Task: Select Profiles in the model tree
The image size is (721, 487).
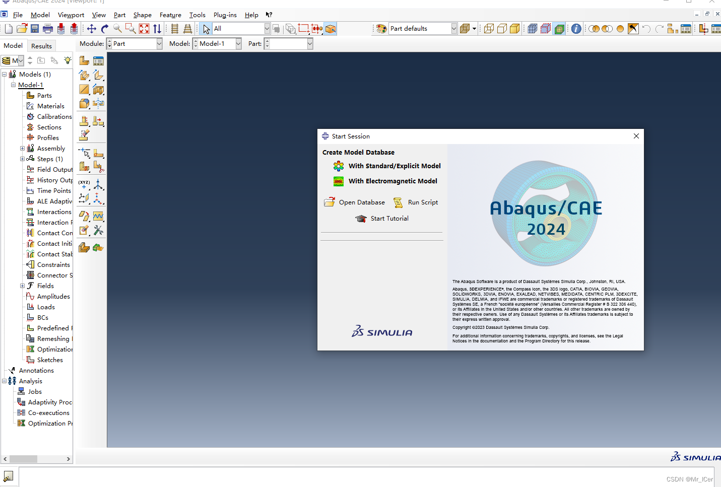Action: coord(48,137)
